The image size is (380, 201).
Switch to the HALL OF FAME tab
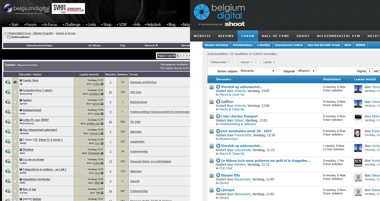[x=276, y=36]
